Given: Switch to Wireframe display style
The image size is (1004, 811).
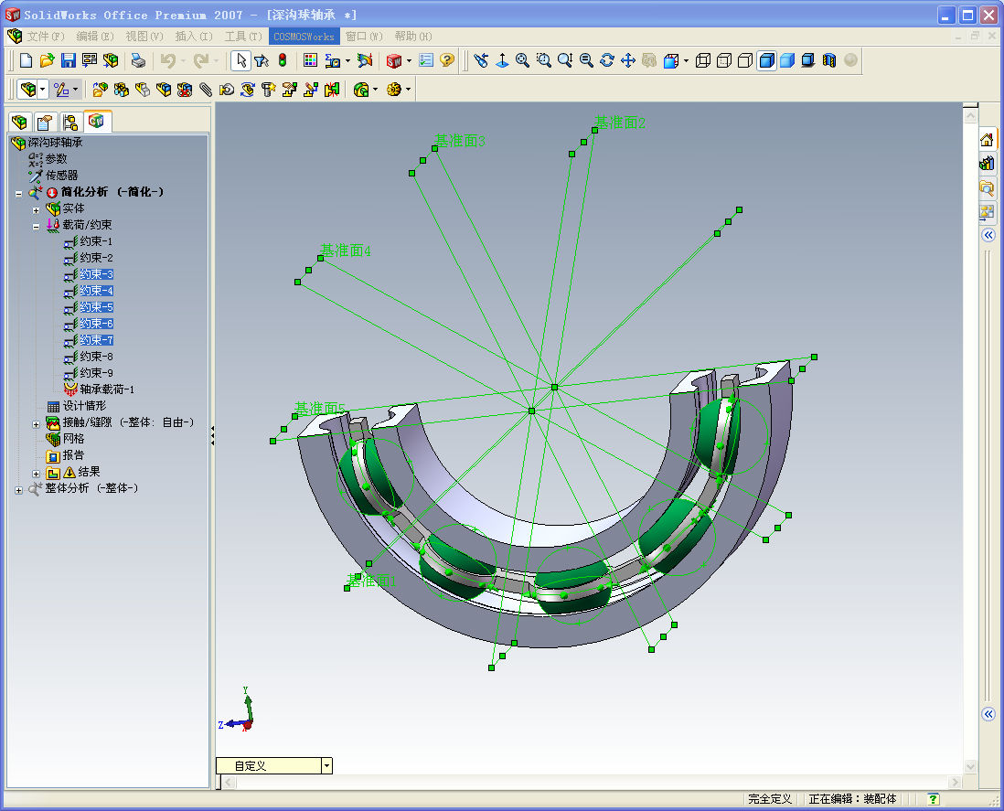Looking at the screenshot, I should [x=703, y=61].
